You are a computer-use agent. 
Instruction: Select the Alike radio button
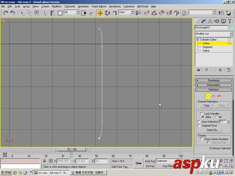[203, 117]
